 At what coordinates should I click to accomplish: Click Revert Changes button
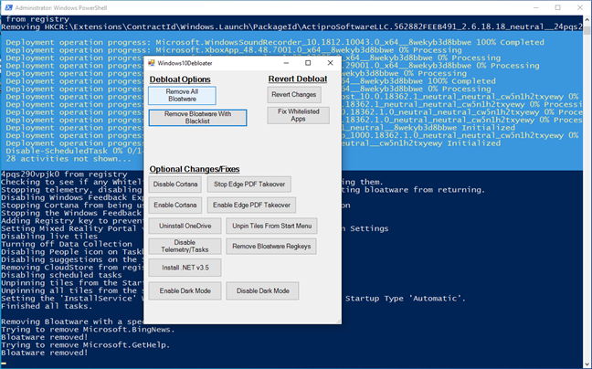(x=294, y=95)
